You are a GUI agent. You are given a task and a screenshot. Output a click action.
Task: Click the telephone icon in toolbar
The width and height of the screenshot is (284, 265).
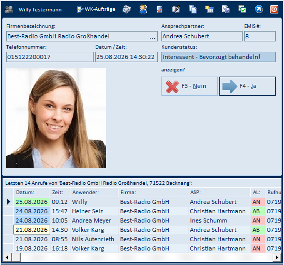(x=127, y=9)
